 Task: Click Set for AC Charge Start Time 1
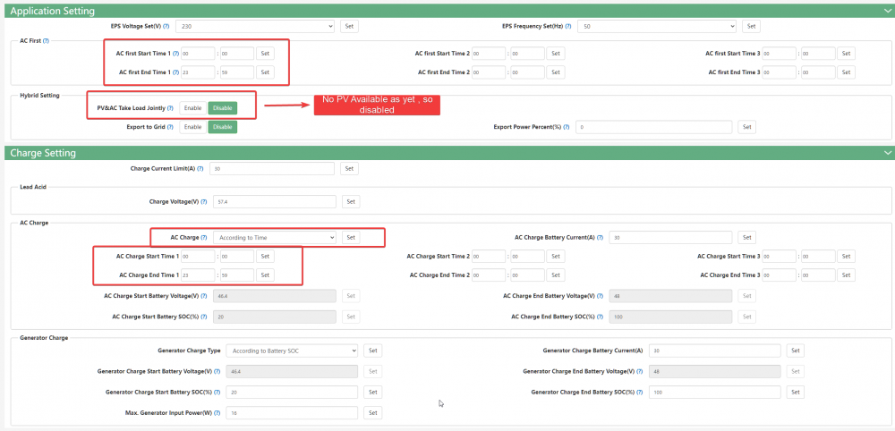(265, 257)
